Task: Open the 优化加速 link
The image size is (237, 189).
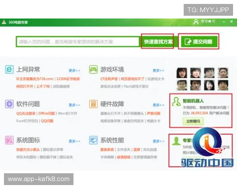Action: click(150, 150)
